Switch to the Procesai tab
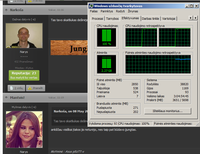The image size is (200, 154). click(x=97, y=19)
